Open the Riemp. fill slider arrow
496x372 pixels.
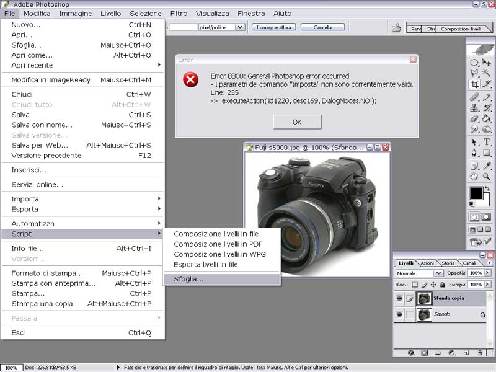487,285
